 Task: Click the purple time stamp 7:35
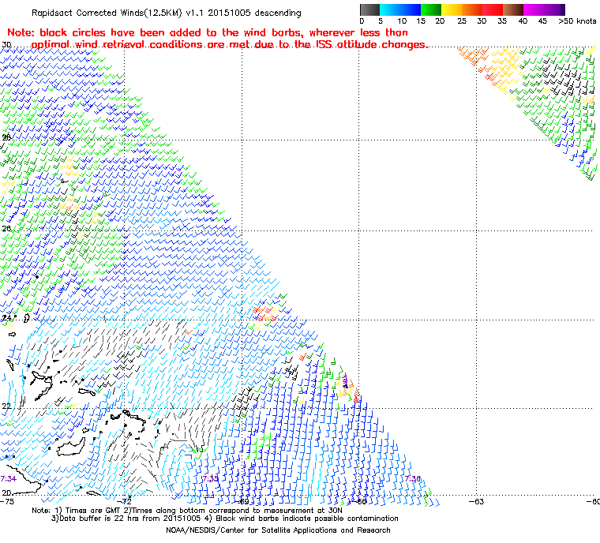pos(211,479)
